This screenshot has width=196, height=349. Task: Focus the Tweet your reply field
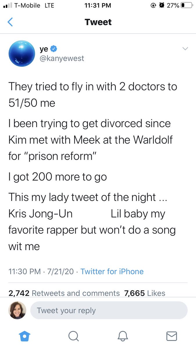(109, 310)
